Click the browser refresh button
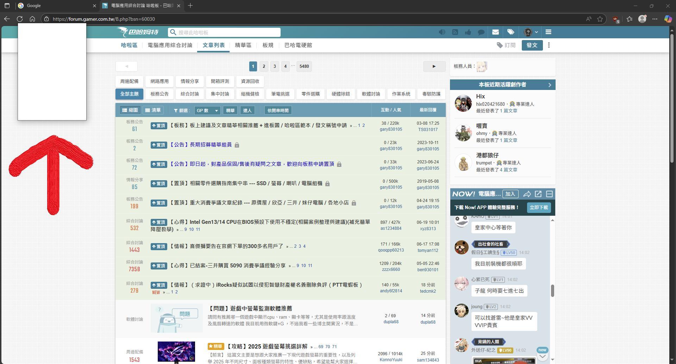The width and height of the screenshot is (676, 364). [x=20, y=19]
